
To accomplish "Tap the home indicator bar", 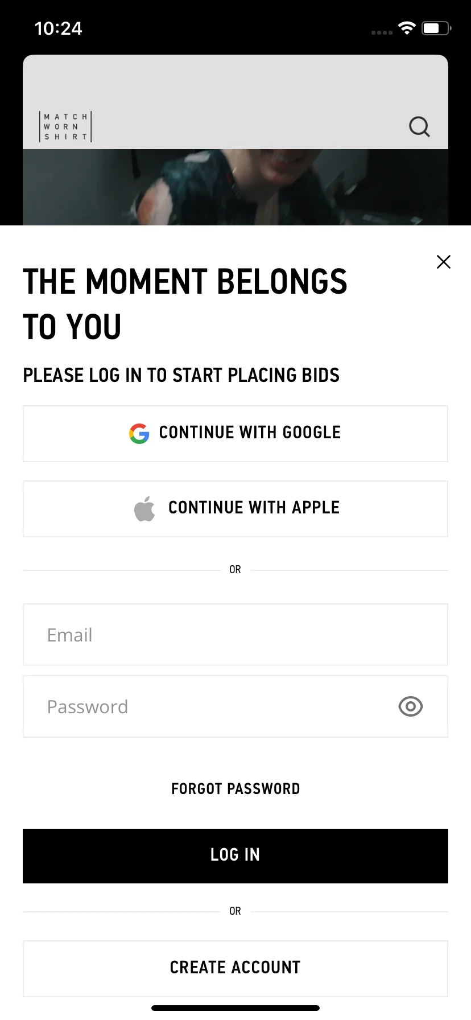I will 235,1008.
